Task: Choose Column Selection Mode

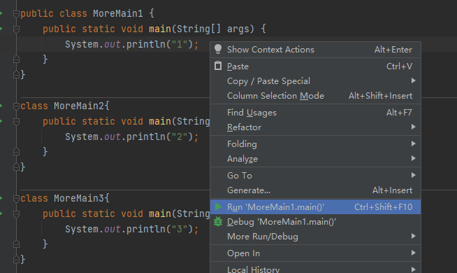Action: (x=315, y=96)
